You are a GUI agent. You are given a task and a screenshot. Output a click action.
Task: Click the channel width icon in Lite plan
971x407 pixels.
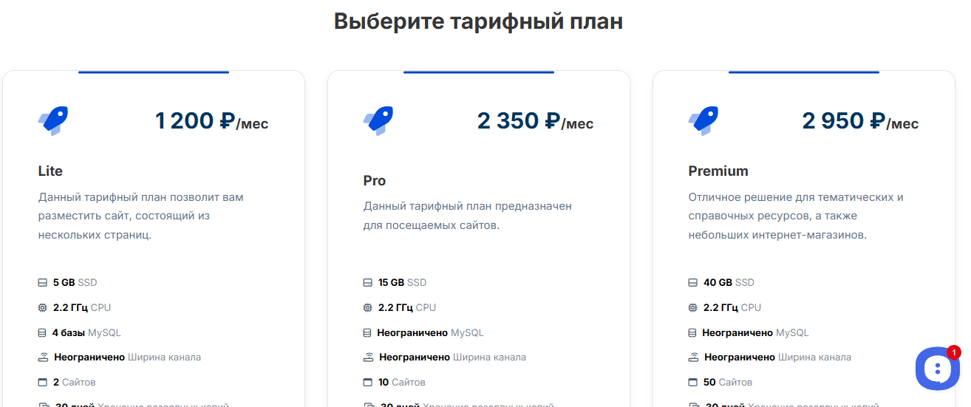click(44, 358)
